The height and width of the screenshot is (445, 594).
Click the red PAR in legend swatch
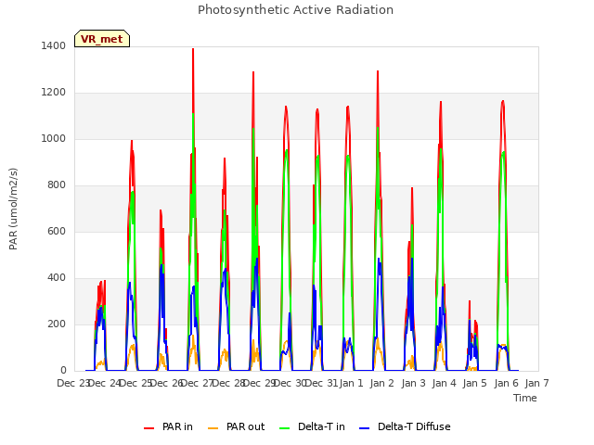point(148,428)
